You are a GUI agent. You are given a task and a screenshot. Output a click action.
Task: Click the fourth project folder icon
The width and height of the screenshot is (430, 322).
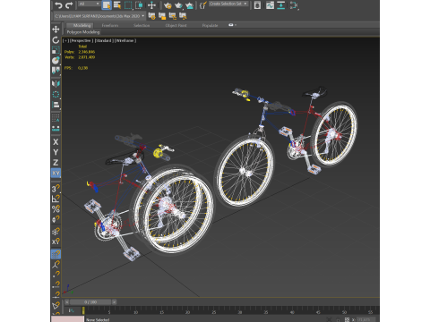coord(183,16)
